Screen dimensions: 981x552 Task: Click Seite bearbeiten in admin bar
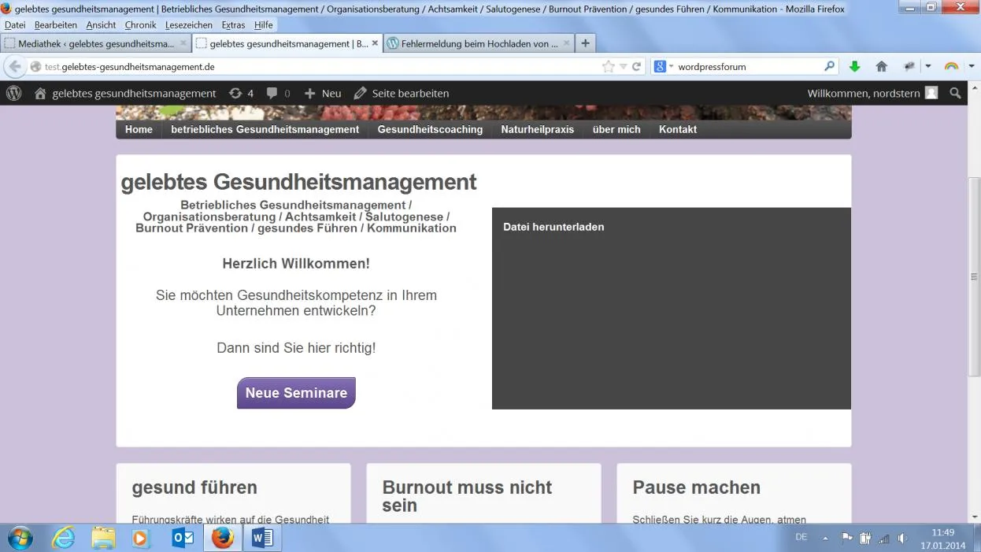pyautogui.click(x=402, y=93)
